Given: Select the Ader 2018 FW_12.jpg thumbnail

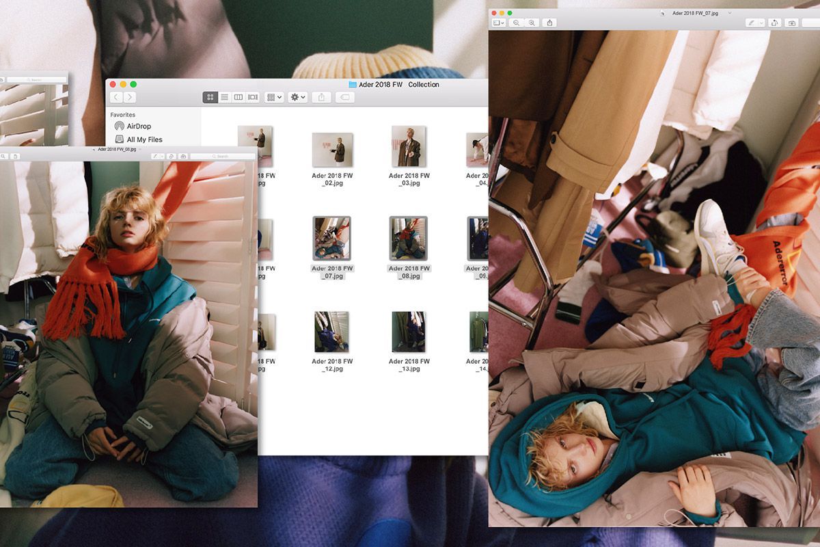Looking at the screenshot, I should (331, 332).
